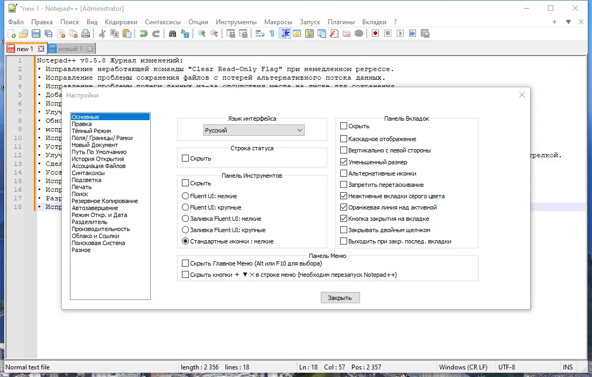Click the Save All toolbar icon
This screenshot has width=592, height=377.
(x=47, y=33)
